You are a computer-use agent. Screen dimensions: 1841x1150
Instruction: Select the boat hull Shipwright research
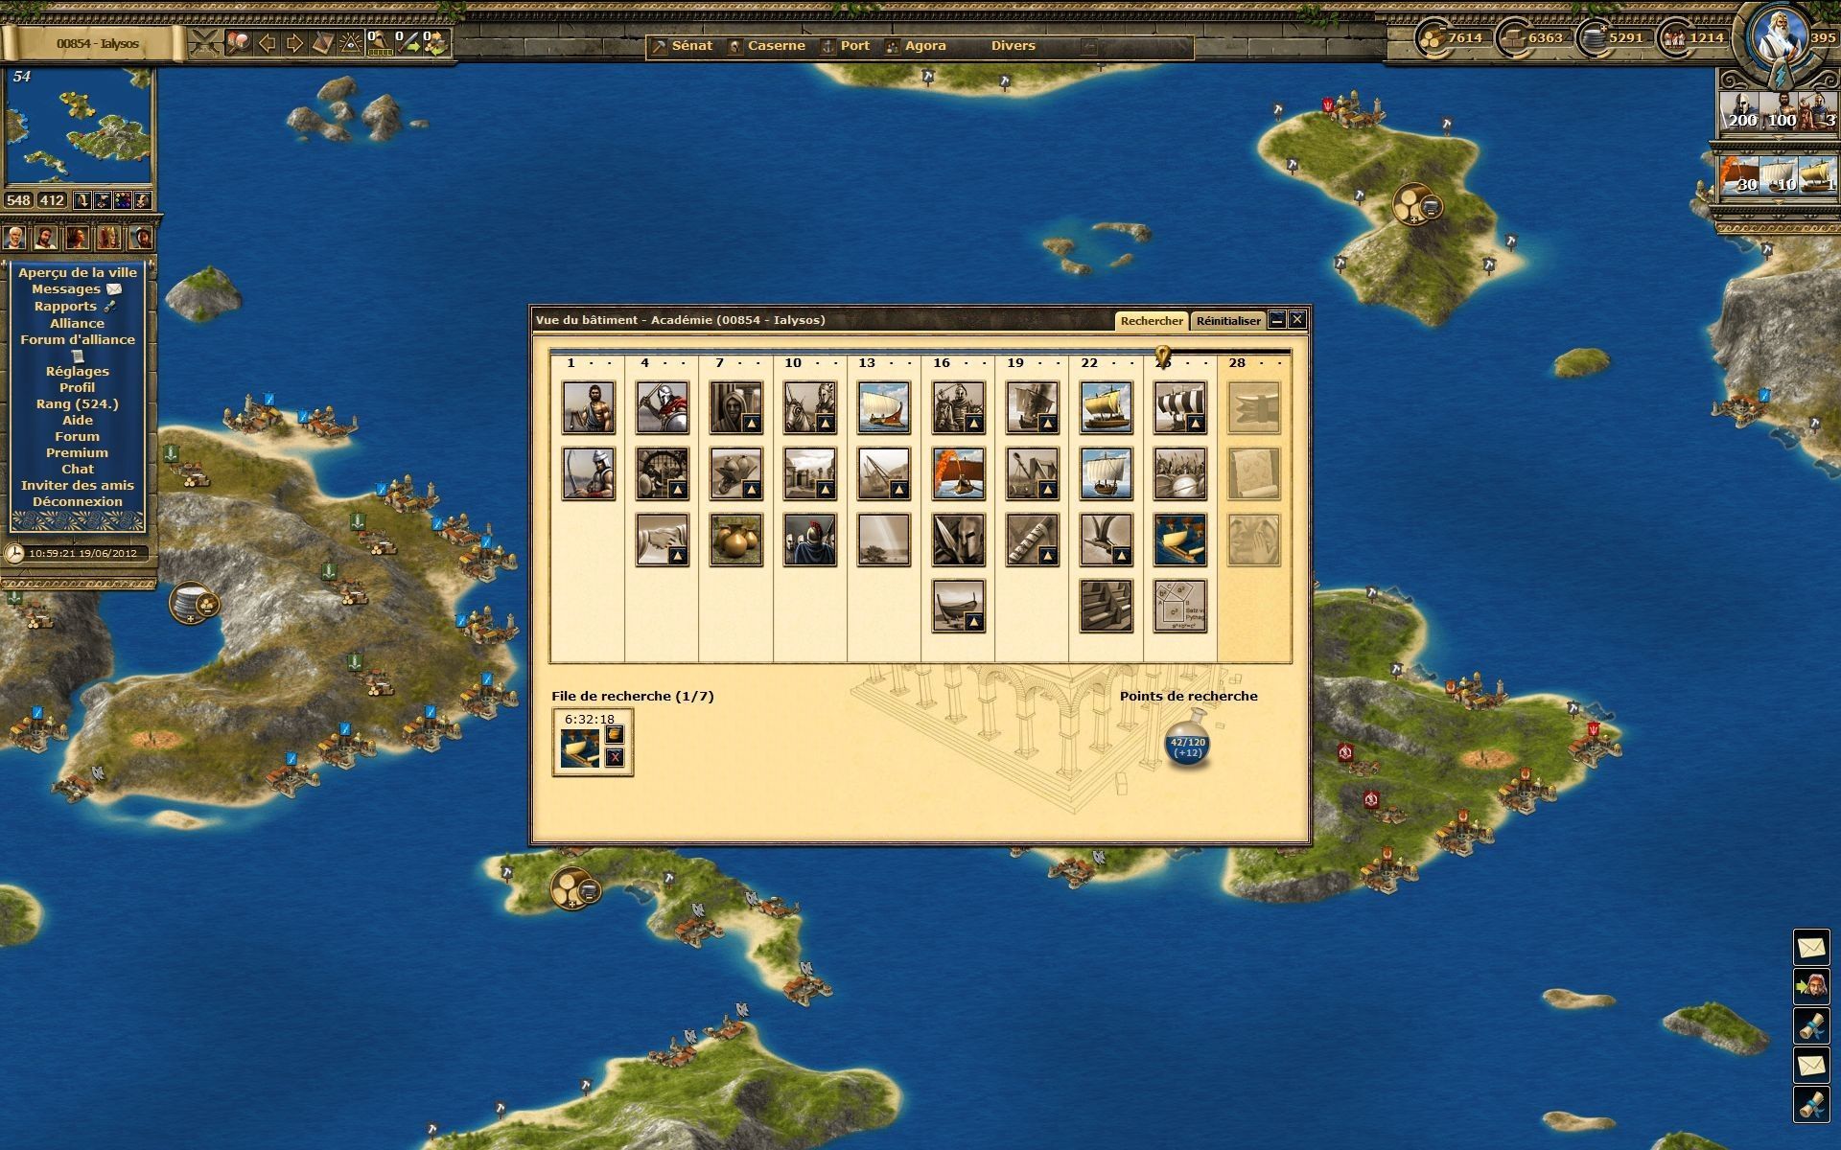click(958, 606)
